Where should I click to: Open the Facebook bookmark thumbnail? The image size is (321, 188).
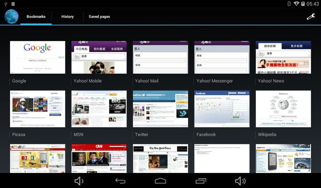point(222,109)
